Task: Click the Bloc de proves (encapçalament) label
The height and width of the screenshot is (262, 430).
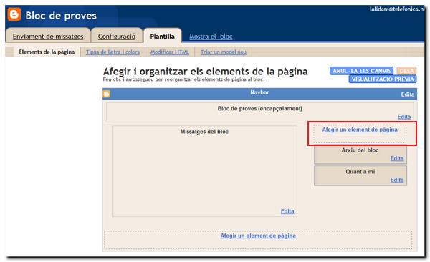Action: (x=259, y=109)
